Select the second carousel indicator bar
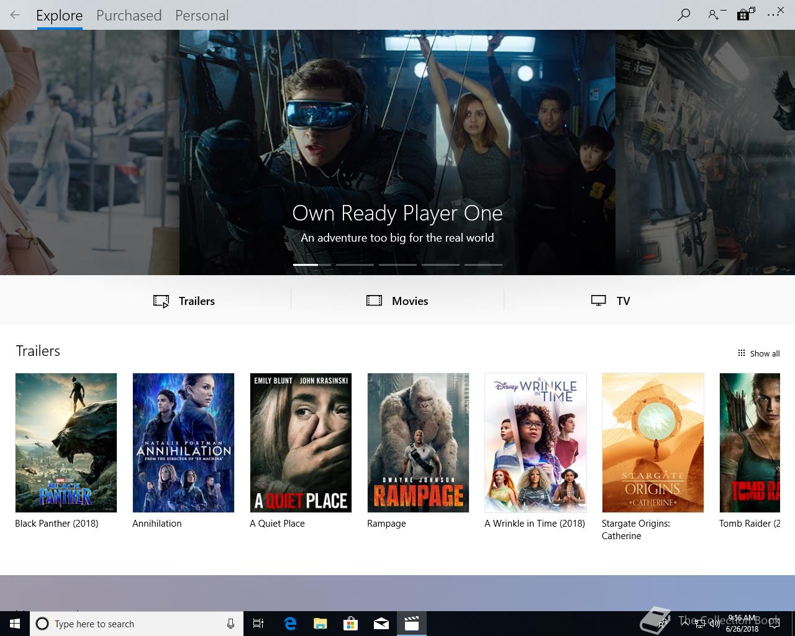This screenshot has width=795, height=636. [x=355, y=265]
